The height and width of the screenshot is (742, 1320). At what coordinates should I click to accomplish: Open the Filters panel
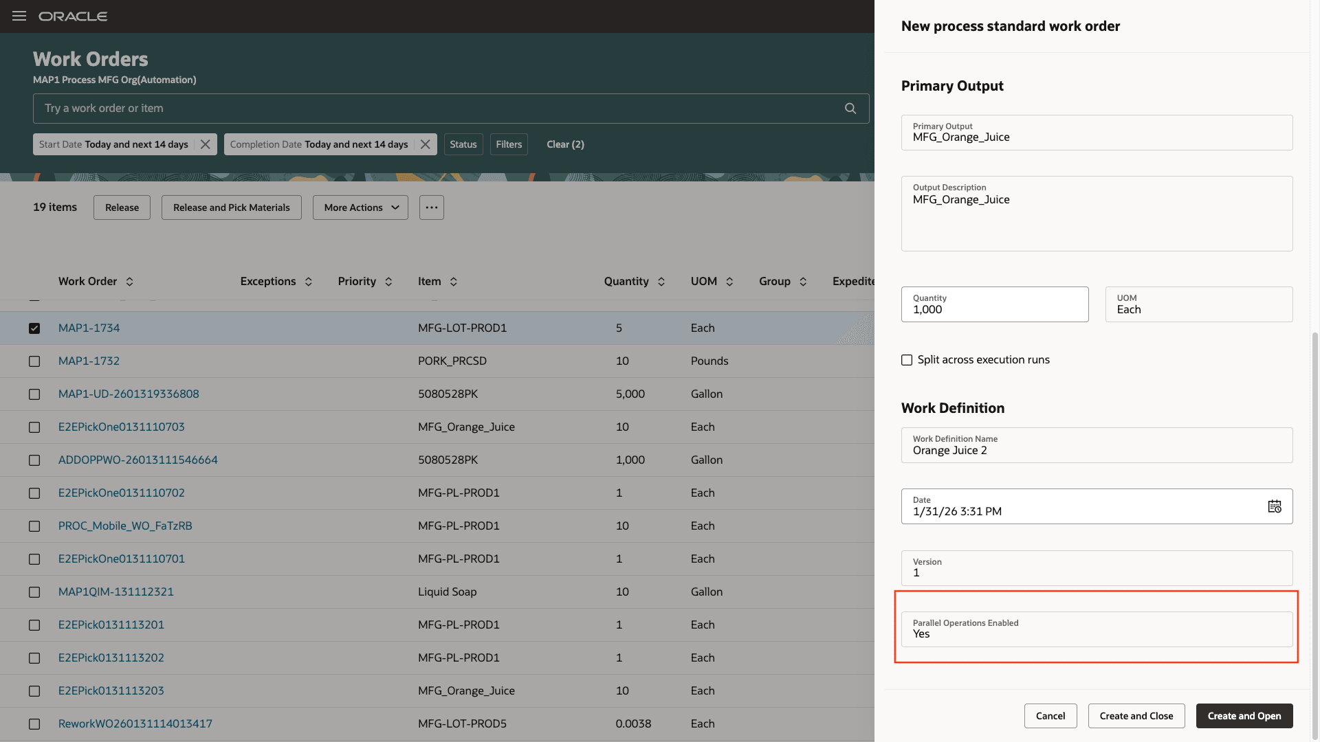[x=509, y=144]
